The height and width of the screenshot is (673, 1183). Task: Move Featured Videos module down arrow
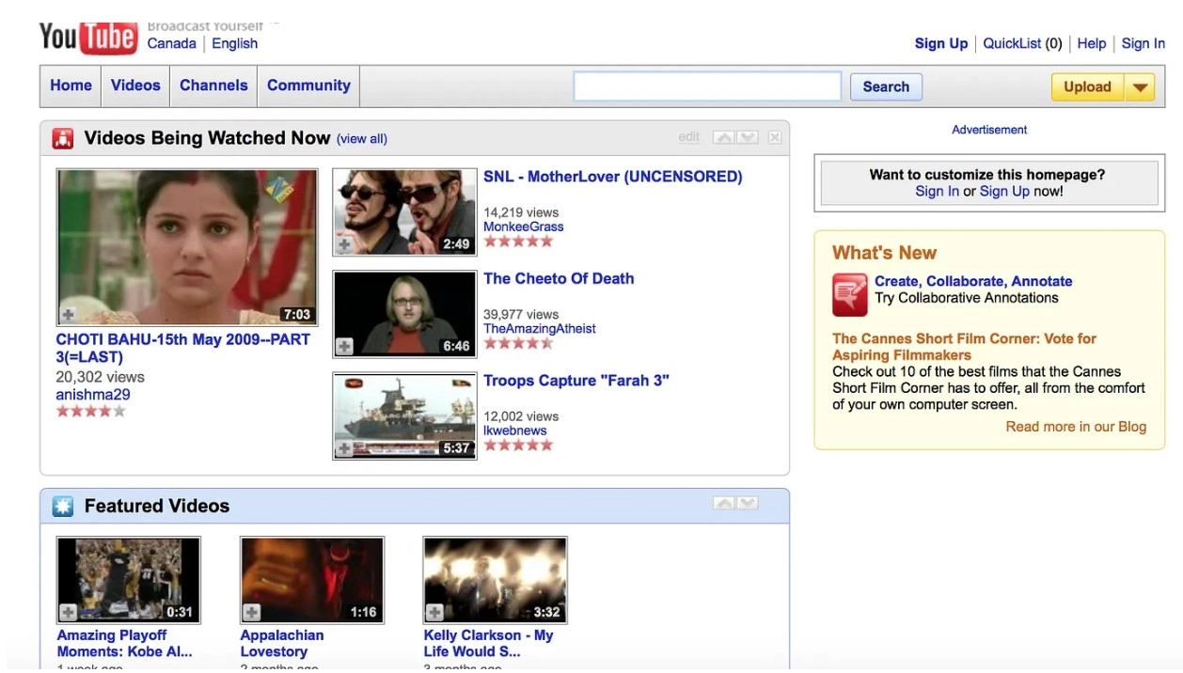tap(747, 504)
